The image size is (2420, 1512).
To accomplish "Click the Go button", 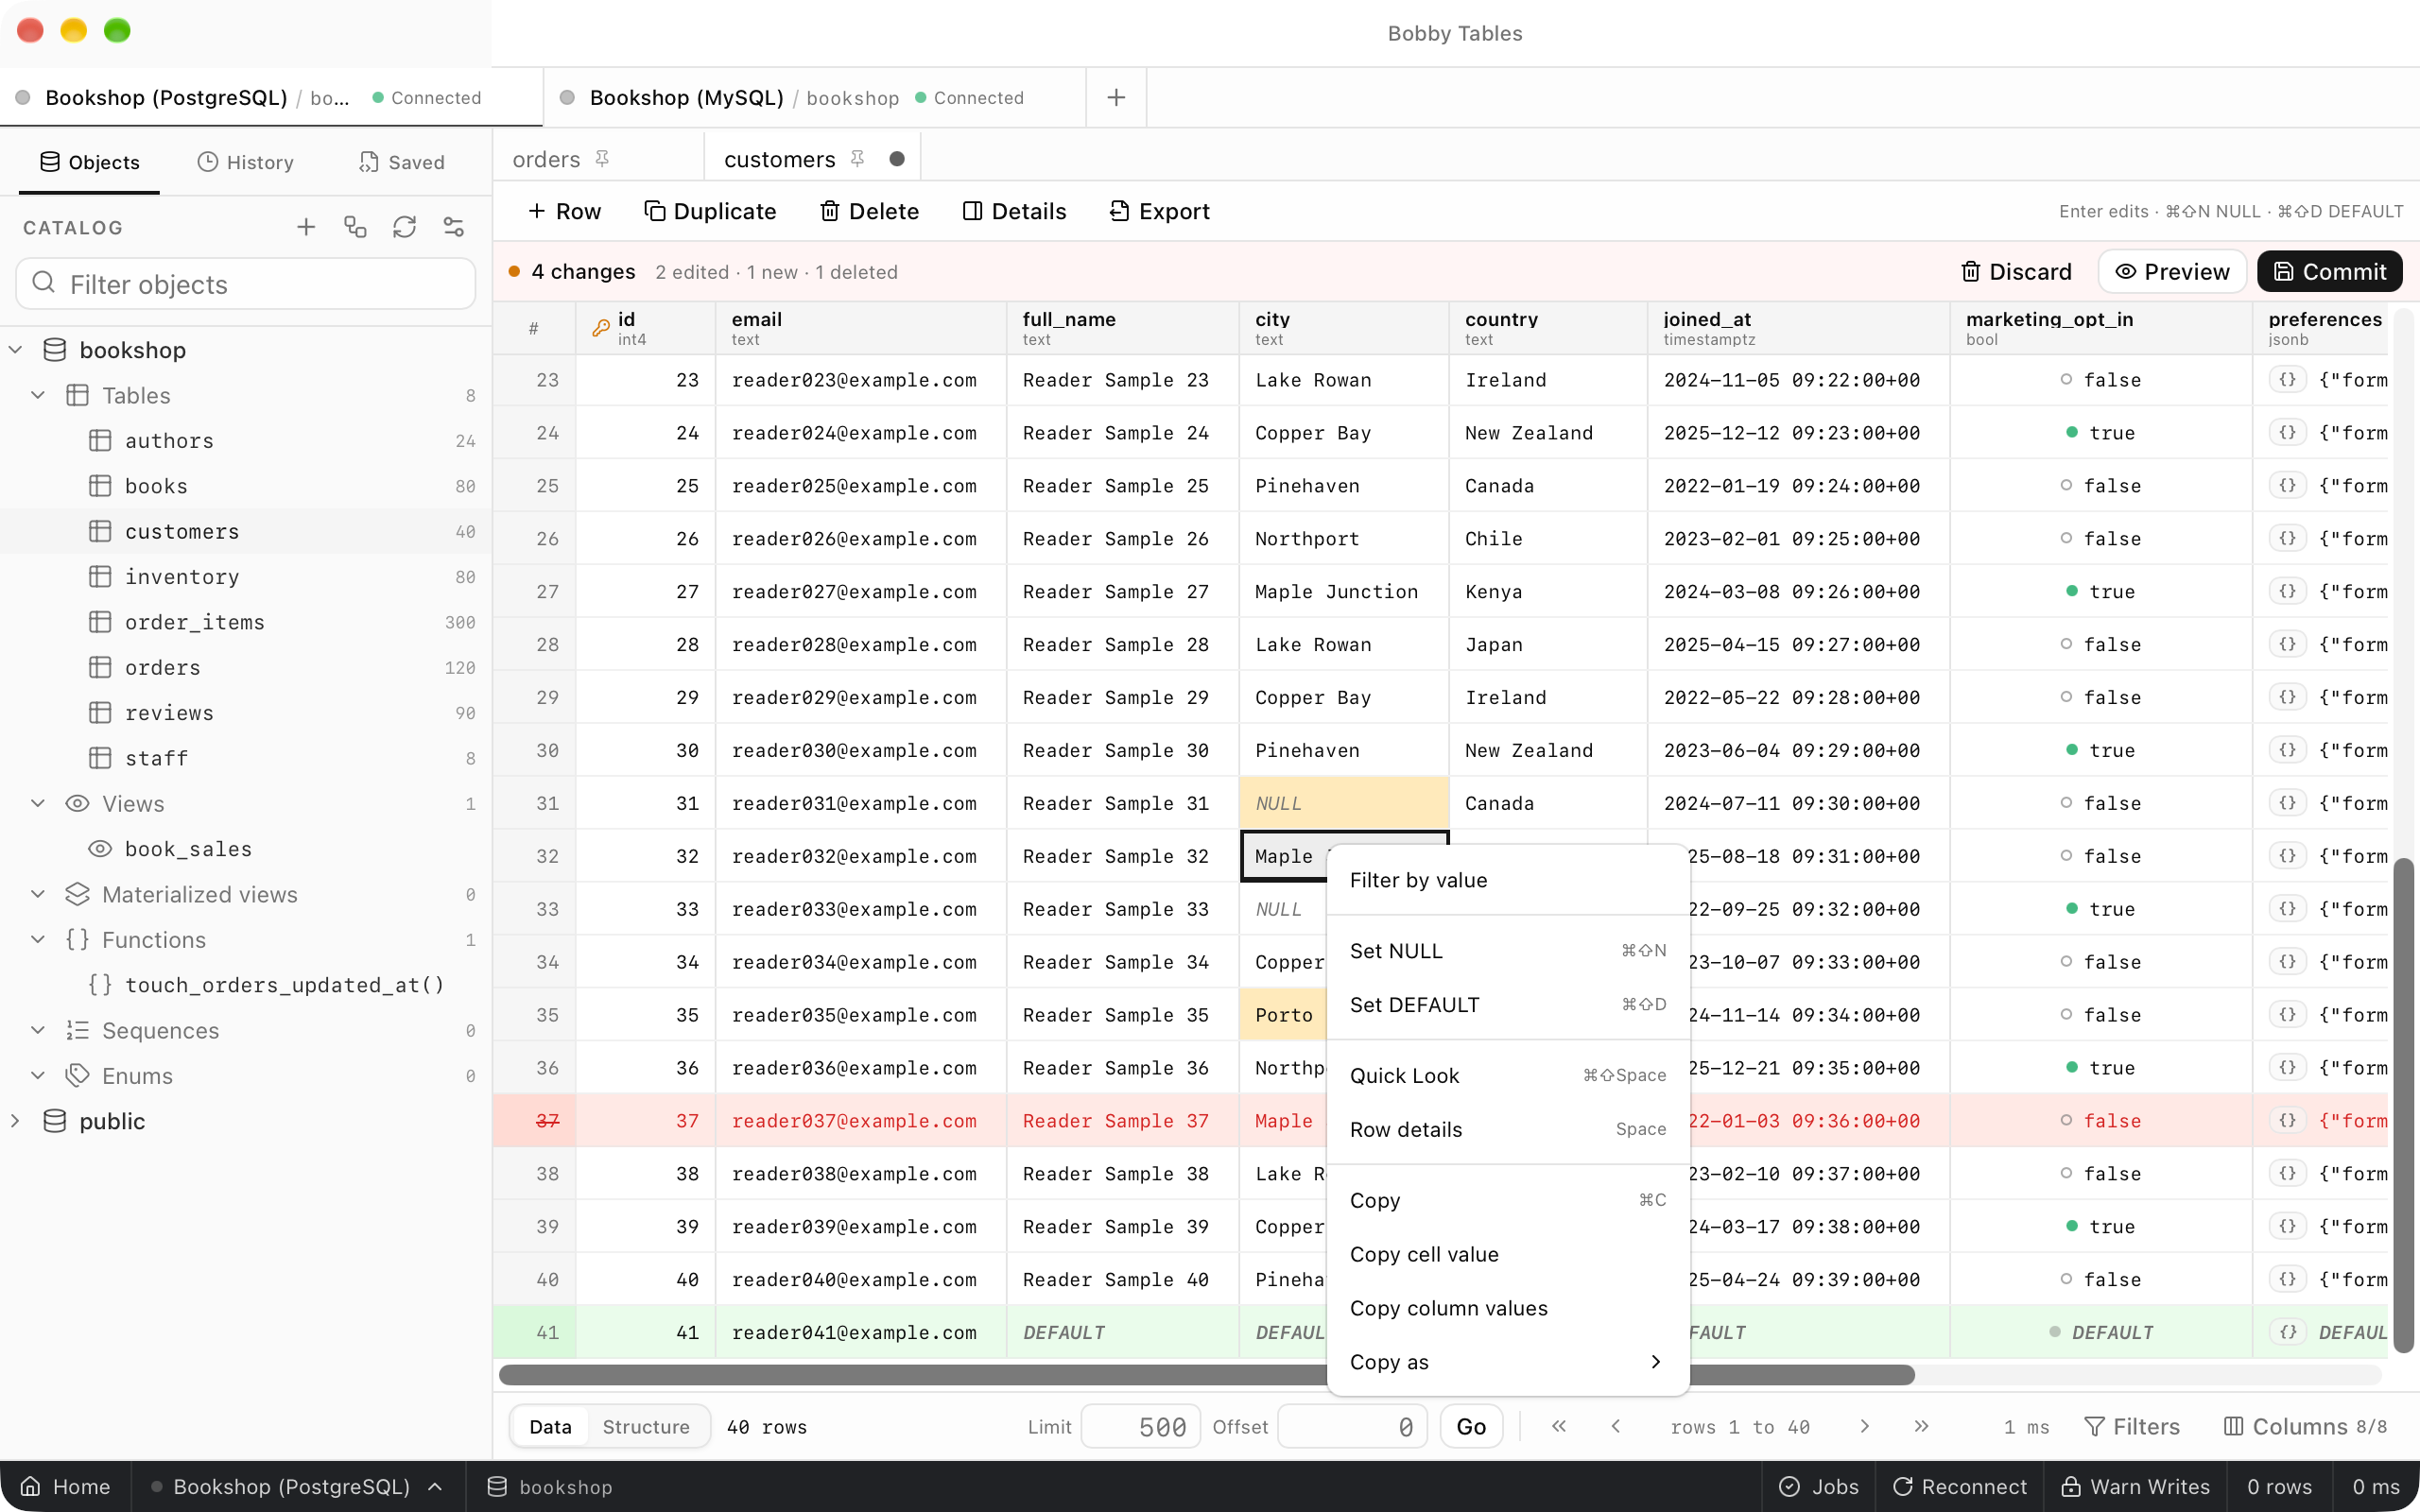I will (1470, 1426).
